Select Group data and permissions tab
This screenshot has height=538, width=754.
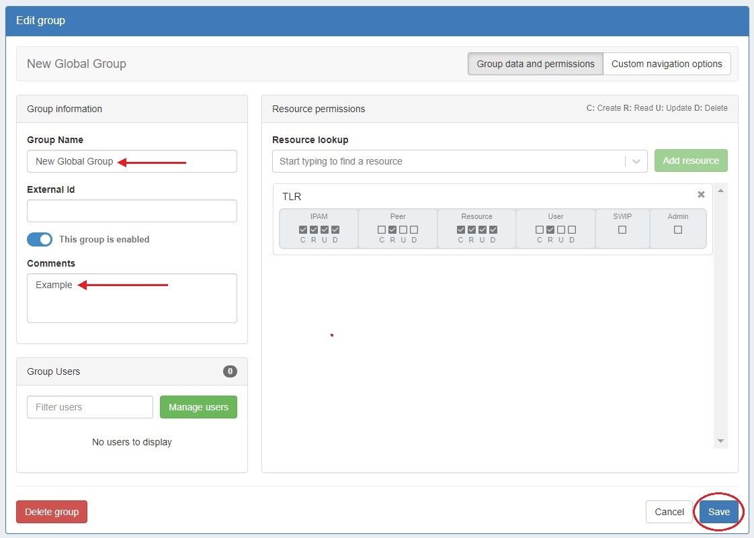pos(536,64)
